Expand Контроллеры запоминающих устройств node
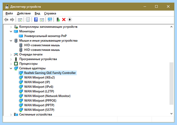177x125 pixels. (11, 27)
